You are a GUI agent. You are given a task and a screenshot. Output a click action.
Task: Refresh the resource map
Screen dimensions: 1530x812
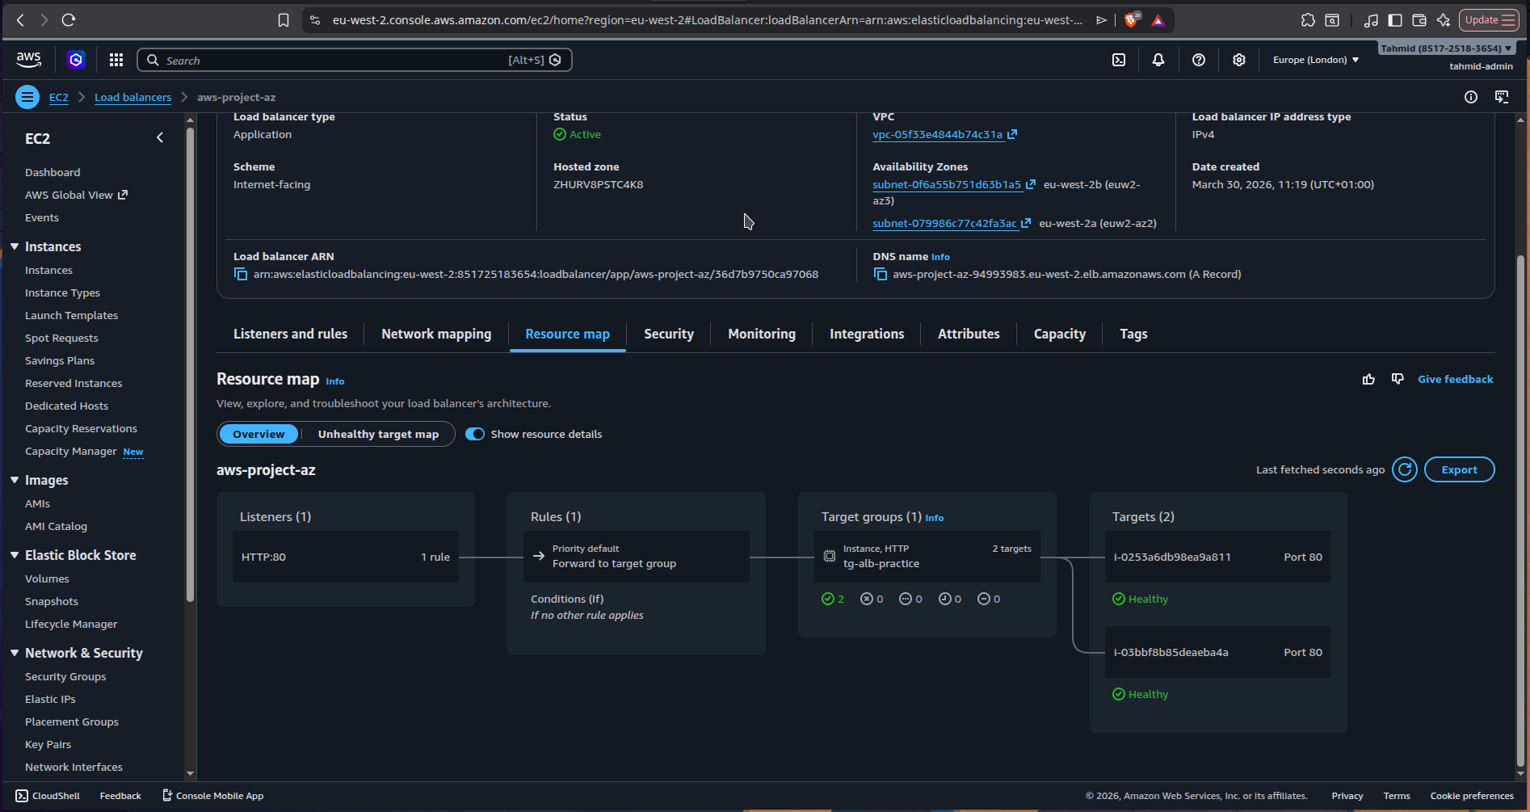1405,469
